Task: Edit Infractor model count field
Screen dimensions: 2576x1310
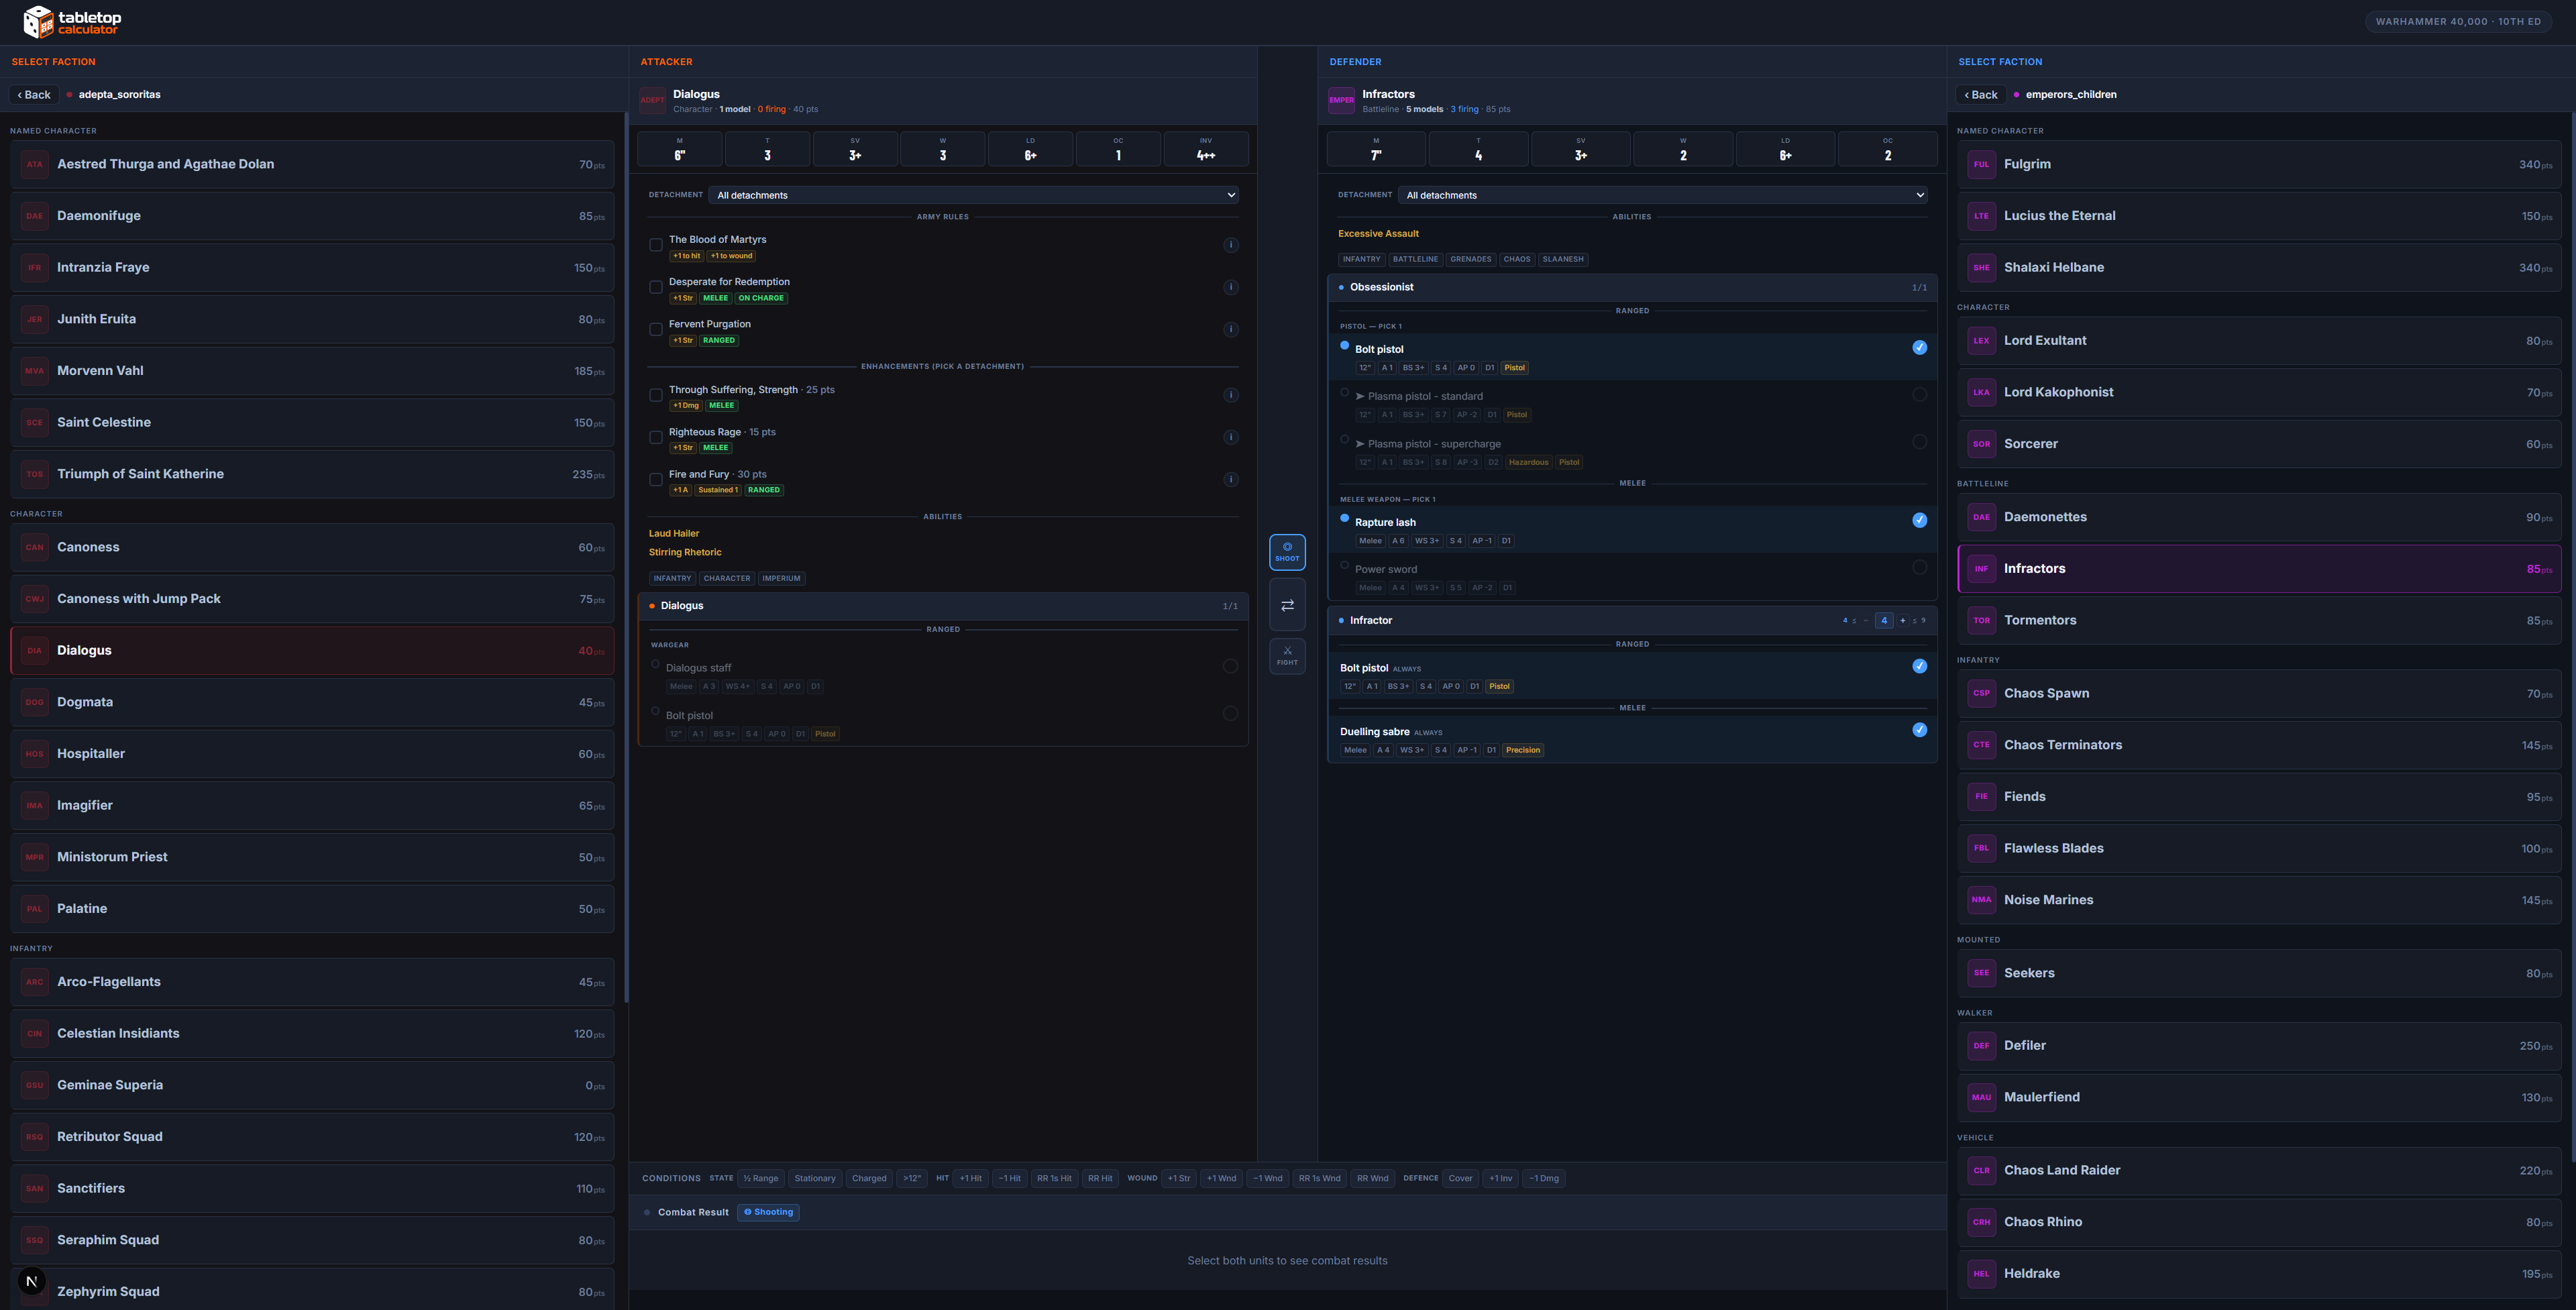Action: (x=1884, y=620)
